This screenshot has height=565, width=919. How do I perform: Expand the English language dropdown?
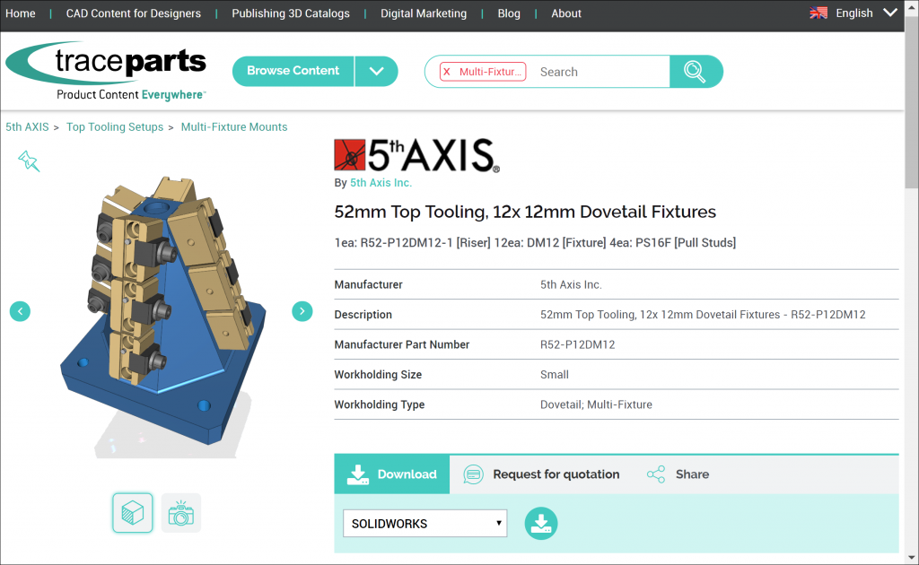click(x=889, y=13)
